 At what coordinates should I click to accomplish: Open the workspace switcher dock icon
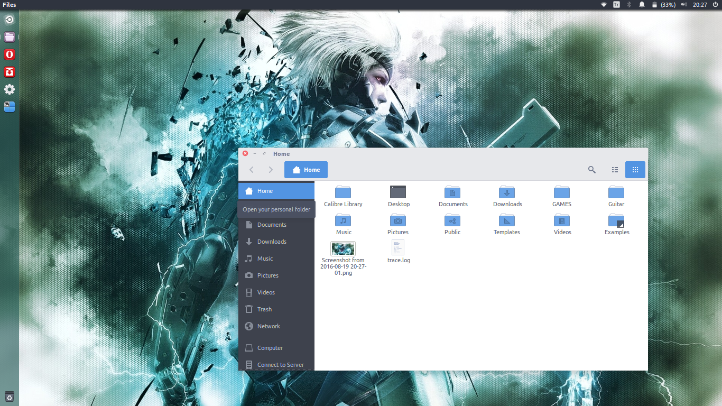pyautogui.click(x=10, y=107)
